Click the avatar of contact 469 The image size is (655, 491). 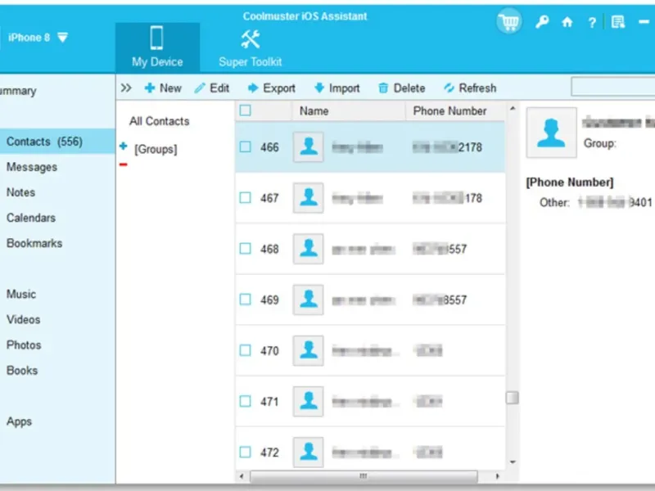point(309,300)
